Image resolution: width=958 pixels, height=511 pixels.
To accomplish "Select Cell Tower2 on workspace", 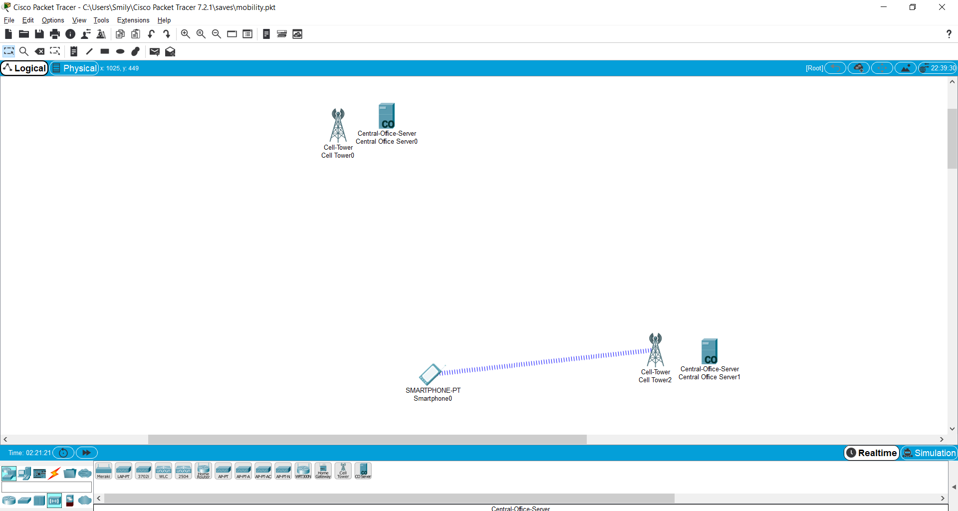I will (x=655, y=350).
